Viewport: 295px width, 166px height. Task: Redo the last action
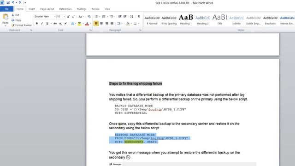click(x=20, y=3)
